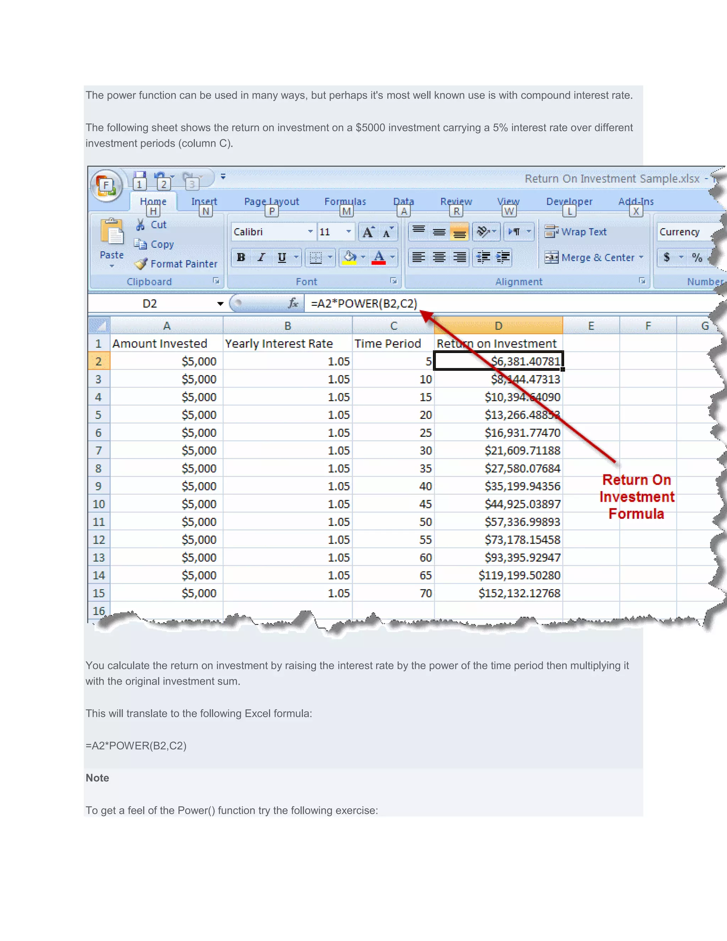Select cell with $152,132.12768

click(498, 593)
